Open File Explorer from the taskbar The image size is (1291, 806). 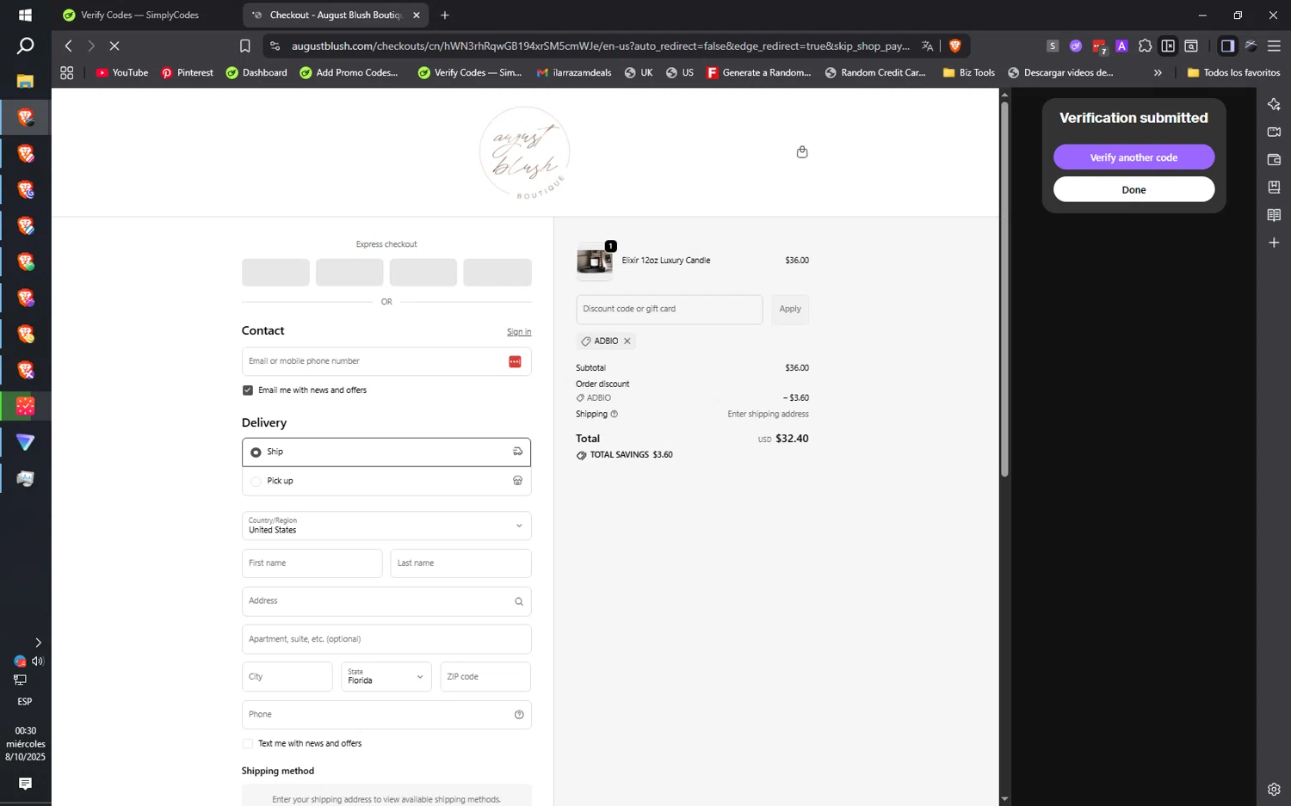tap(25, 82)
